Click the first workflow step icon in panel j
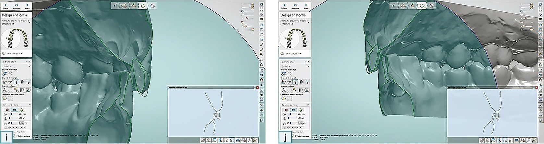 coord(394,5)
